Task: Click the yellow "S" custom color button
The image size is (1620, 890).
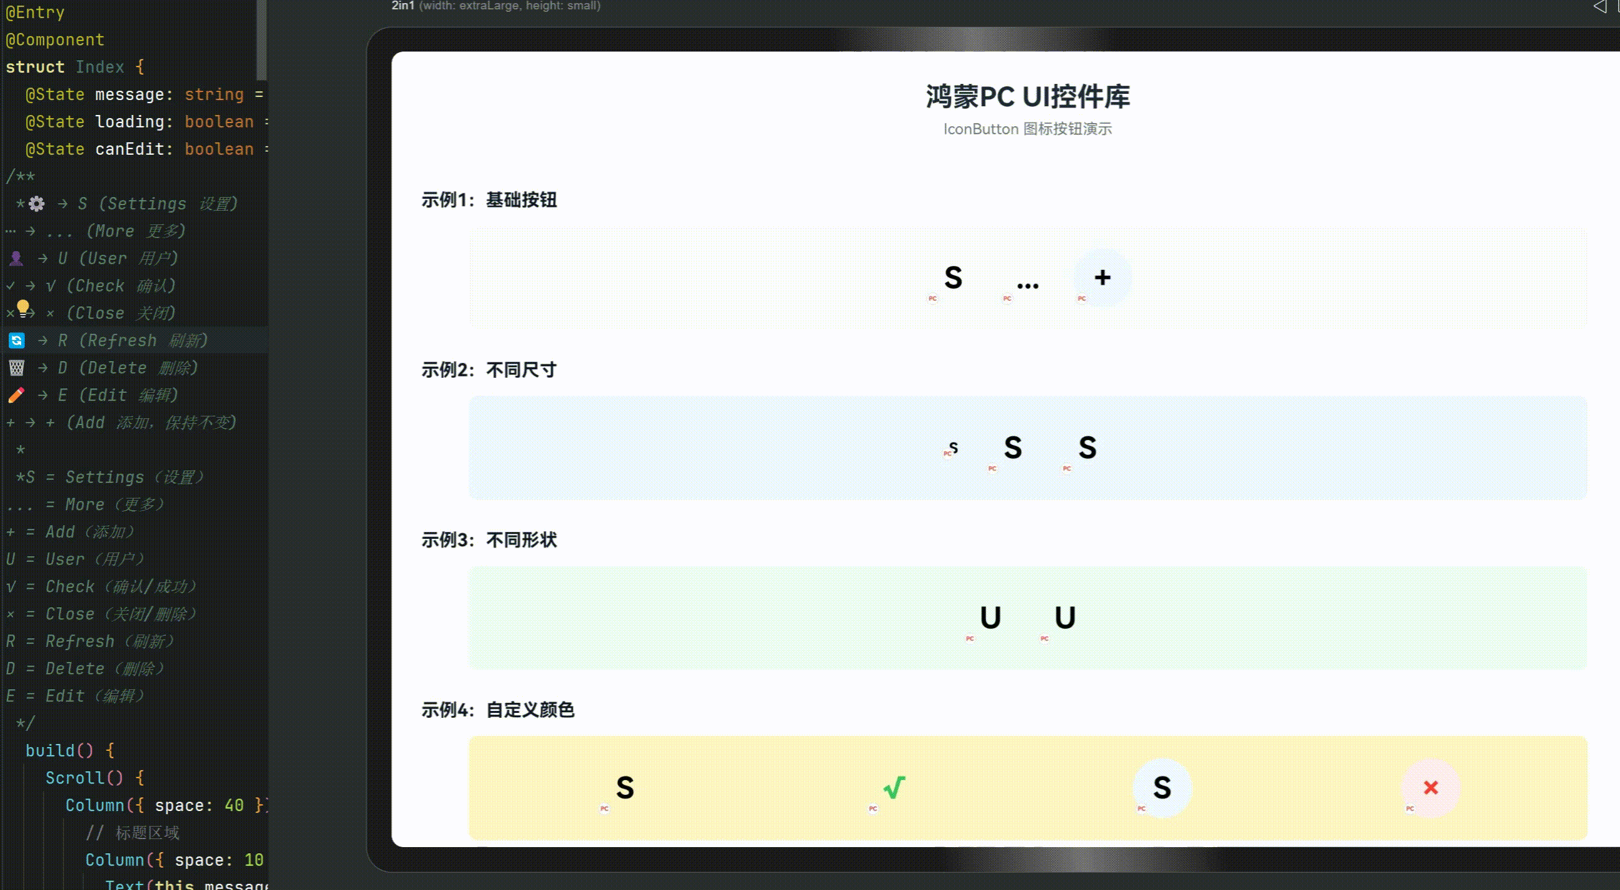Action: (x=624, y=787)
